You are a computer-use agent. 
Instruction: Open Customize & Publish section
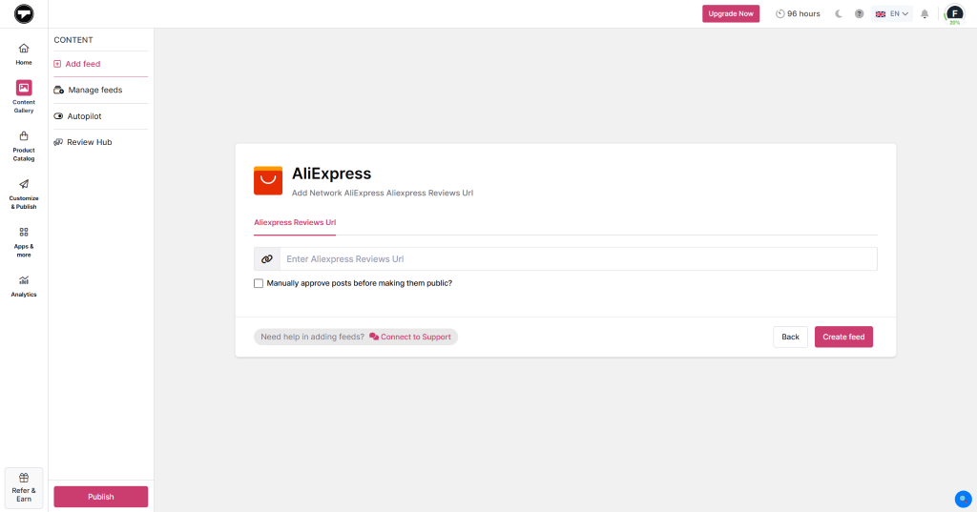point(24,195)
